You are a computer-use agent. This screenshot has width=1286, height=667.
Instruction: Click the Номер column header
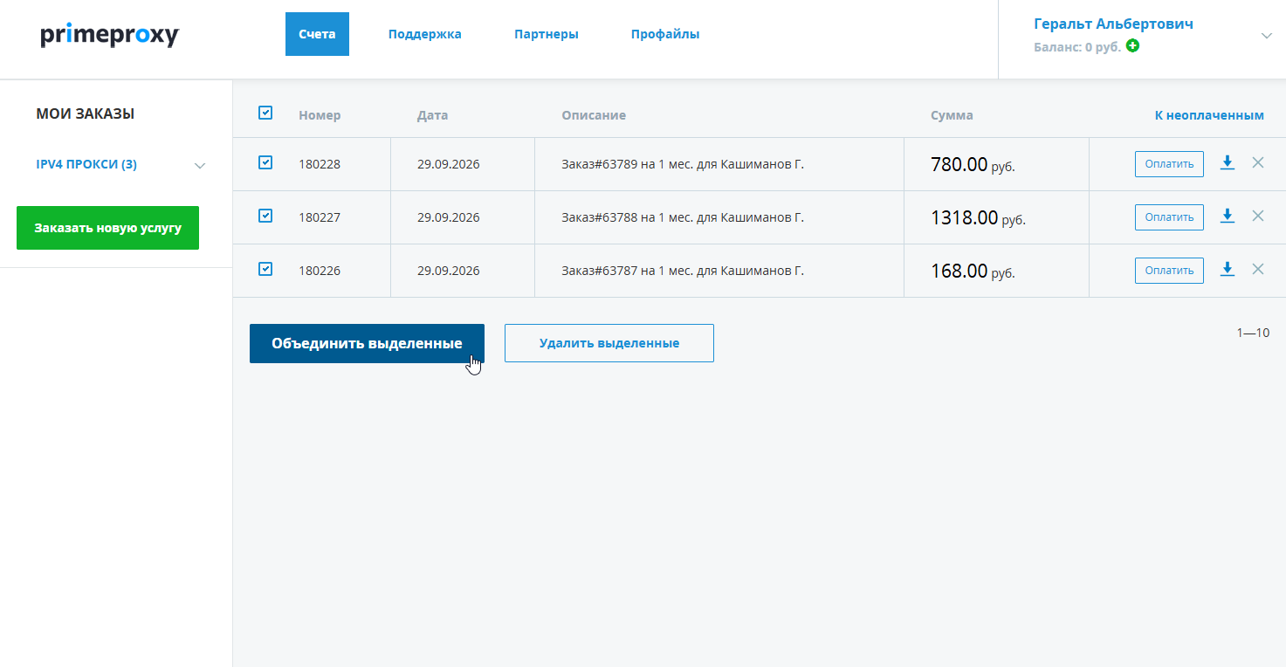320,115
